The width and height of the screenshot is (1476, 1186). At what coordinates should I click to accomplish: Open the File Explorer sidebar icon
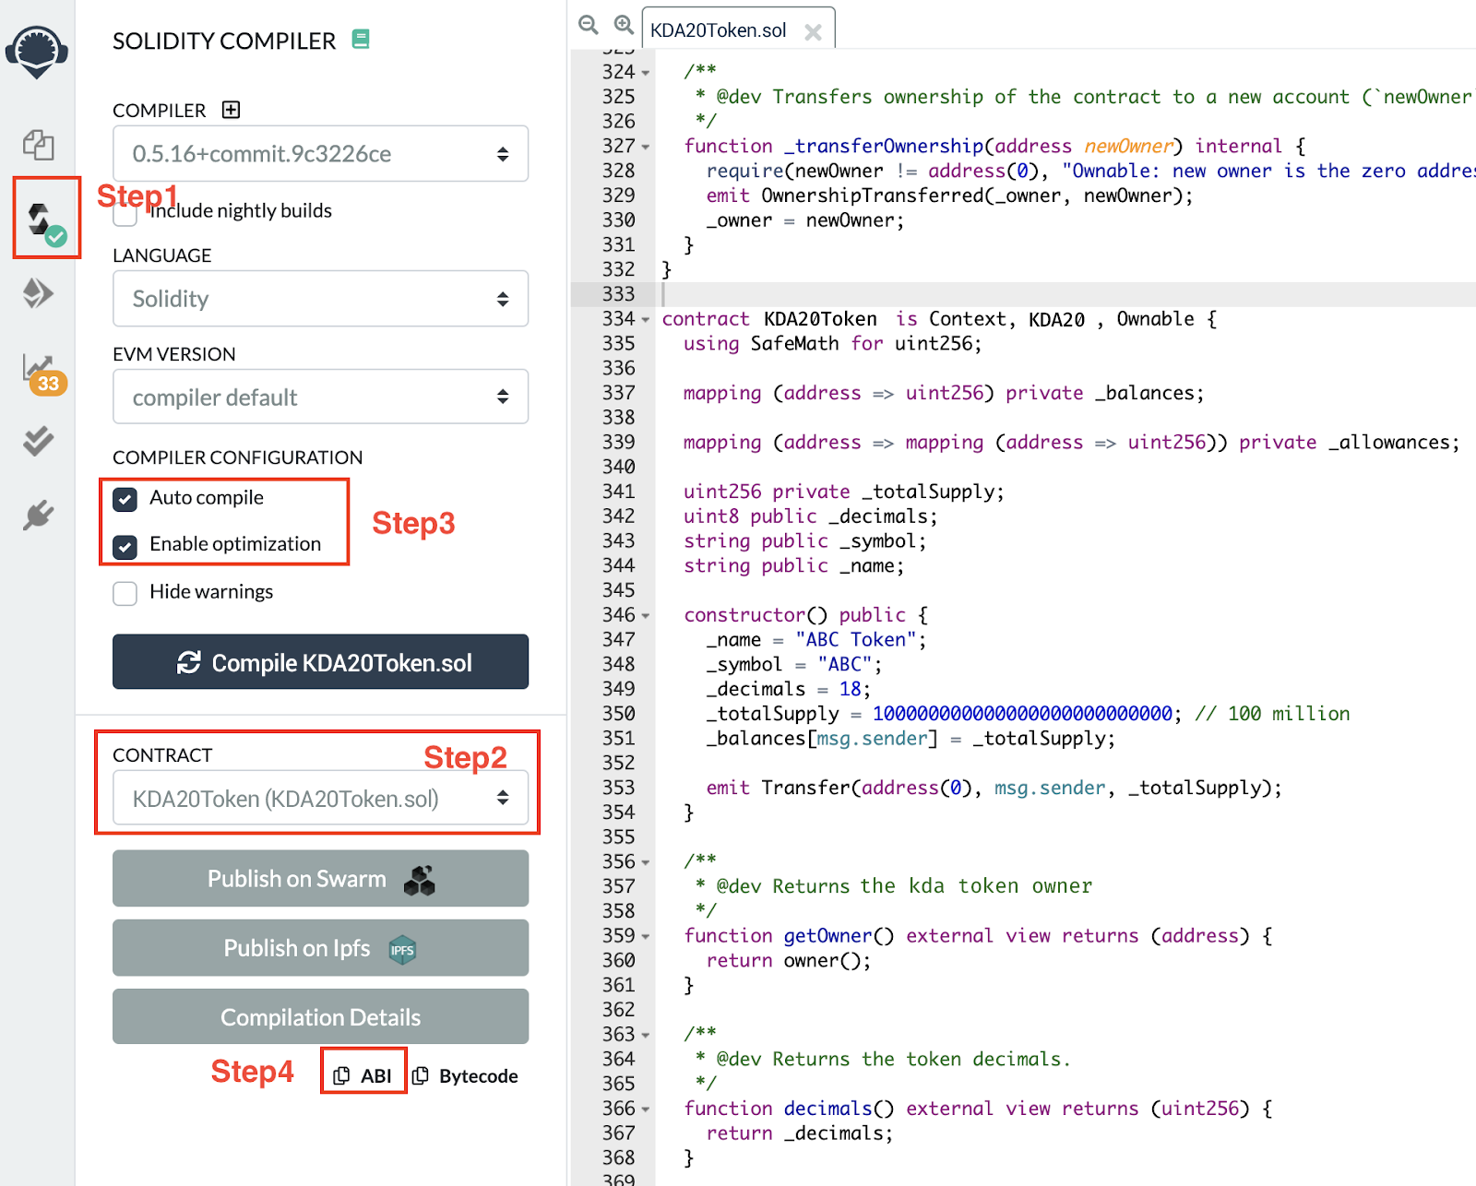click(x=38, y=145)
